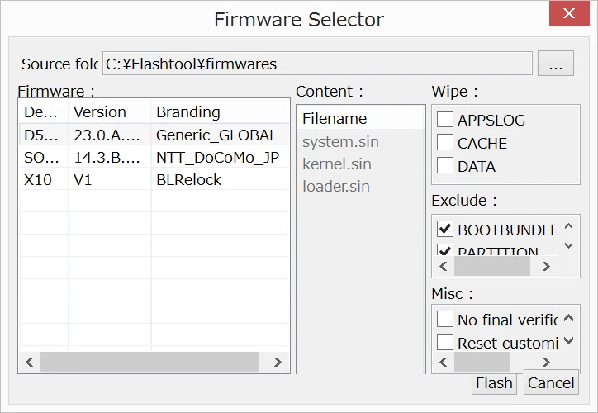Enable the CACHE wipe checkbox
Screen dimensions: 598x413
[445, 142]
